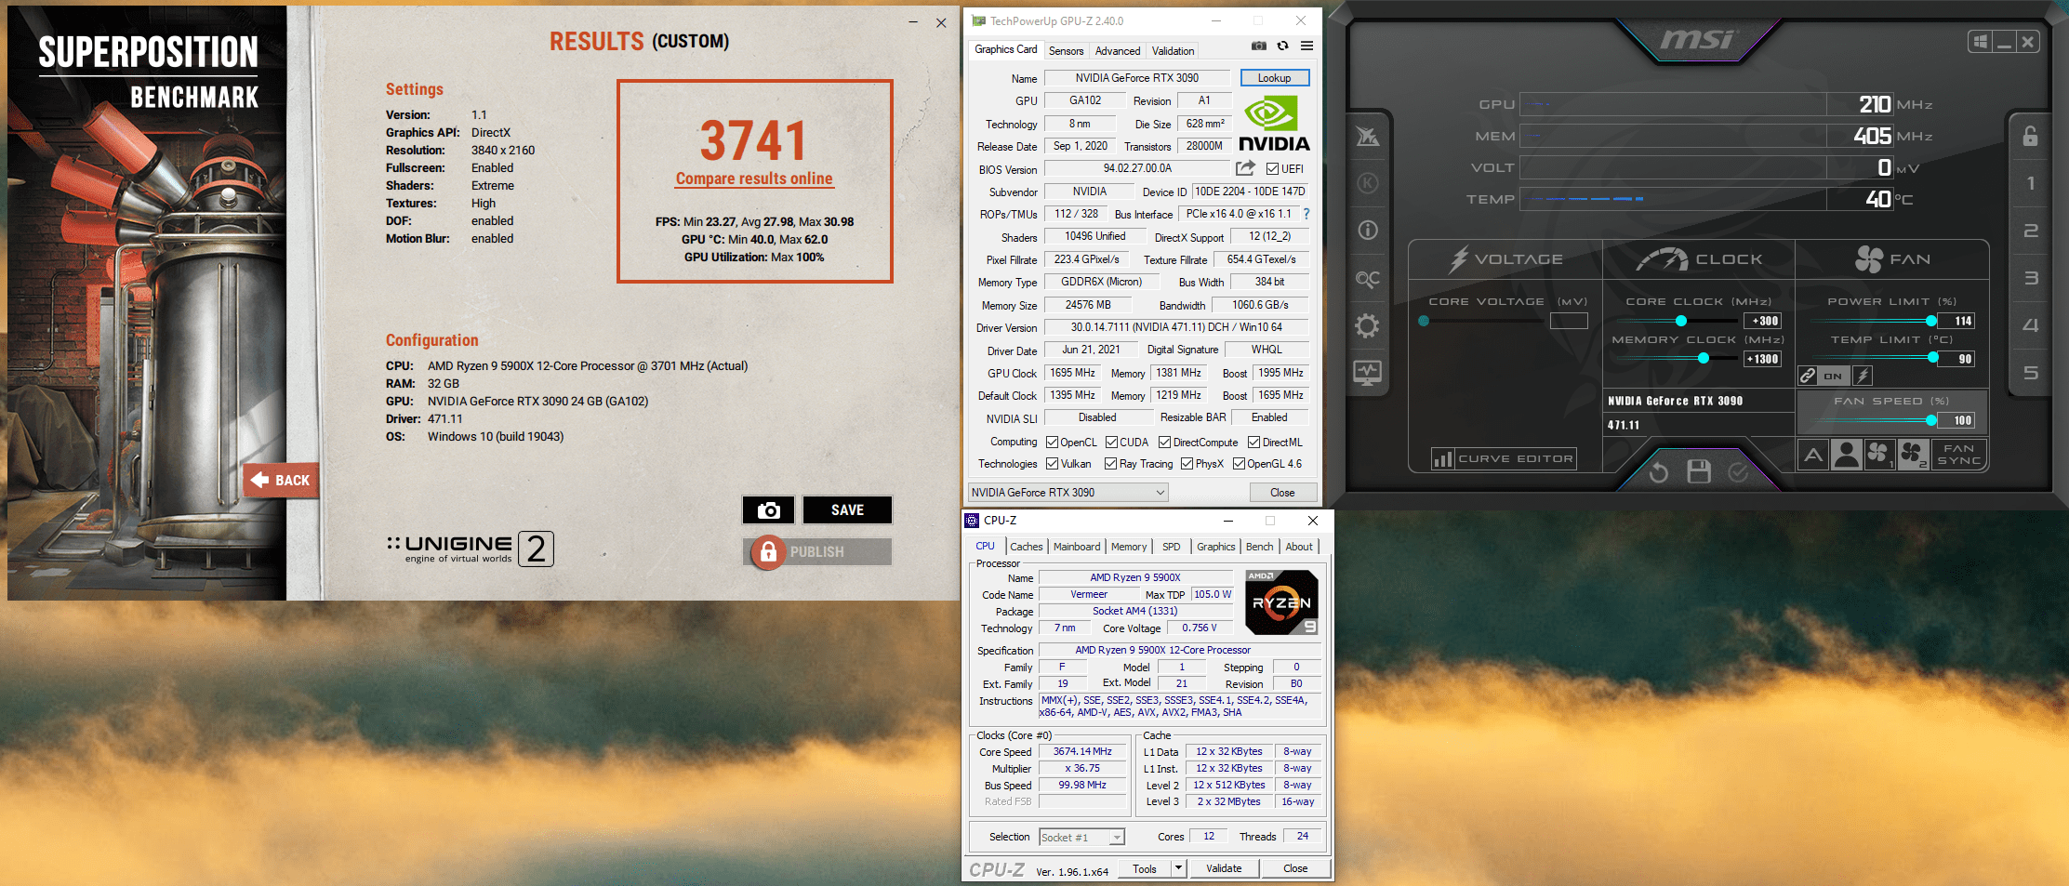2069x886 pixels.
Task: Toggle the CUDA checkbox
Action: (x=1111, y=443)
